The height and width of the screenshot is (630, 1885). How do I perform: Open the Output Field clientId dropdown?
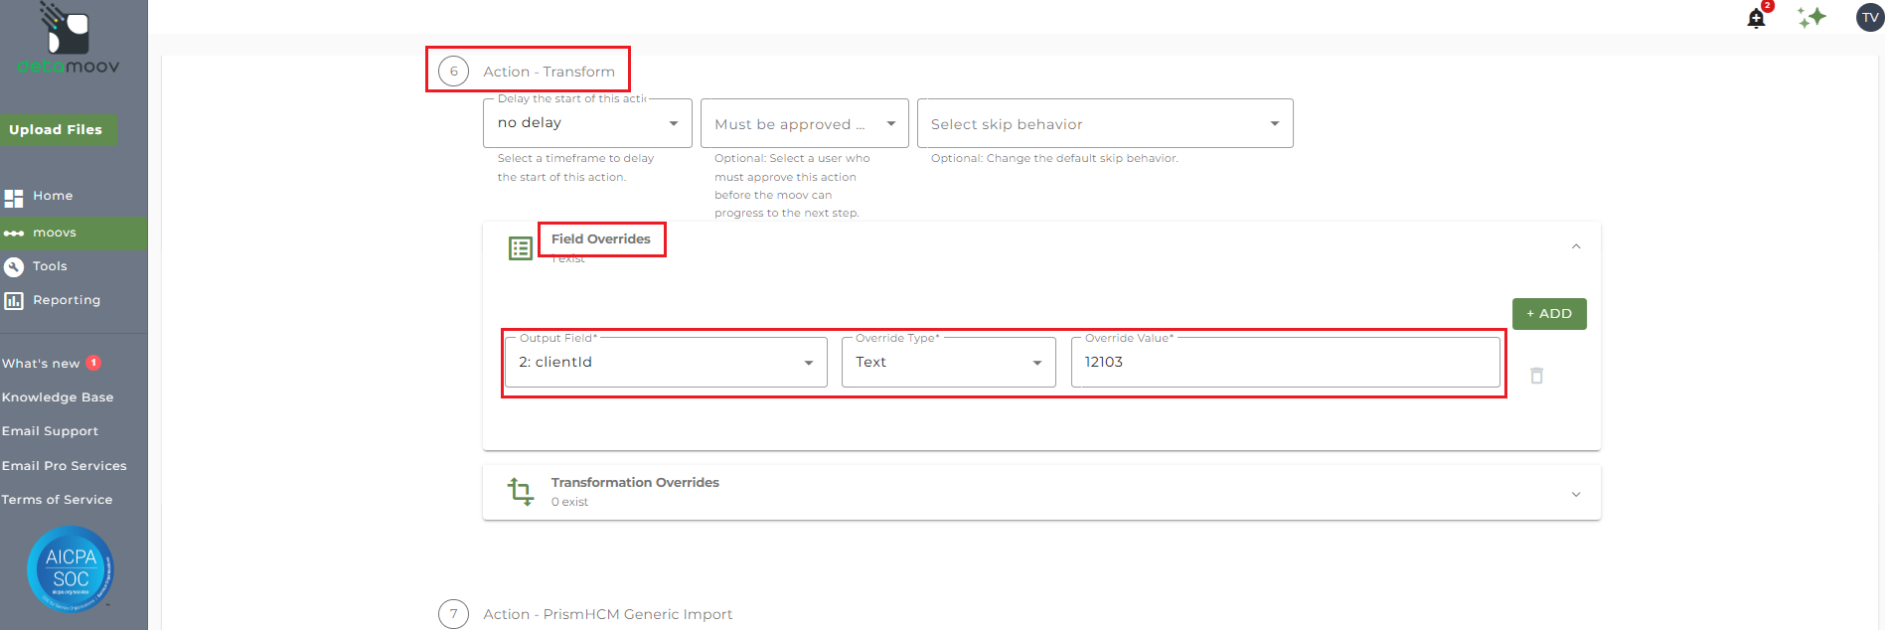pyautogui.click(x=666, y=362)
